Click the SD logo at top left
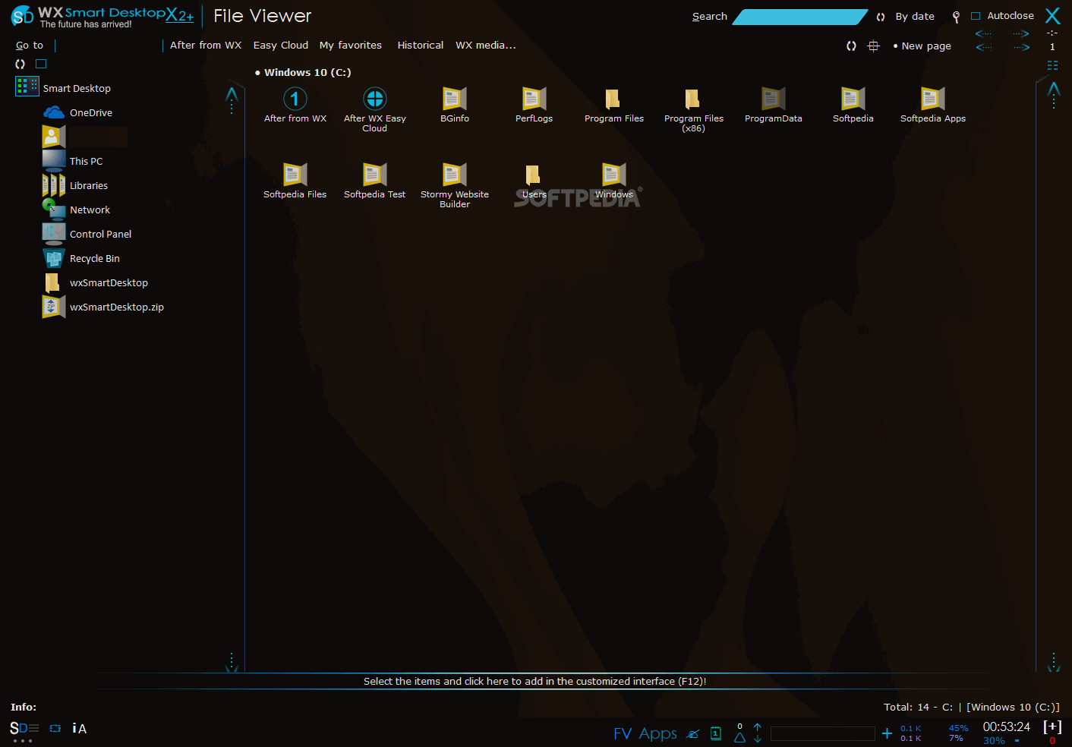 point(23,16)
